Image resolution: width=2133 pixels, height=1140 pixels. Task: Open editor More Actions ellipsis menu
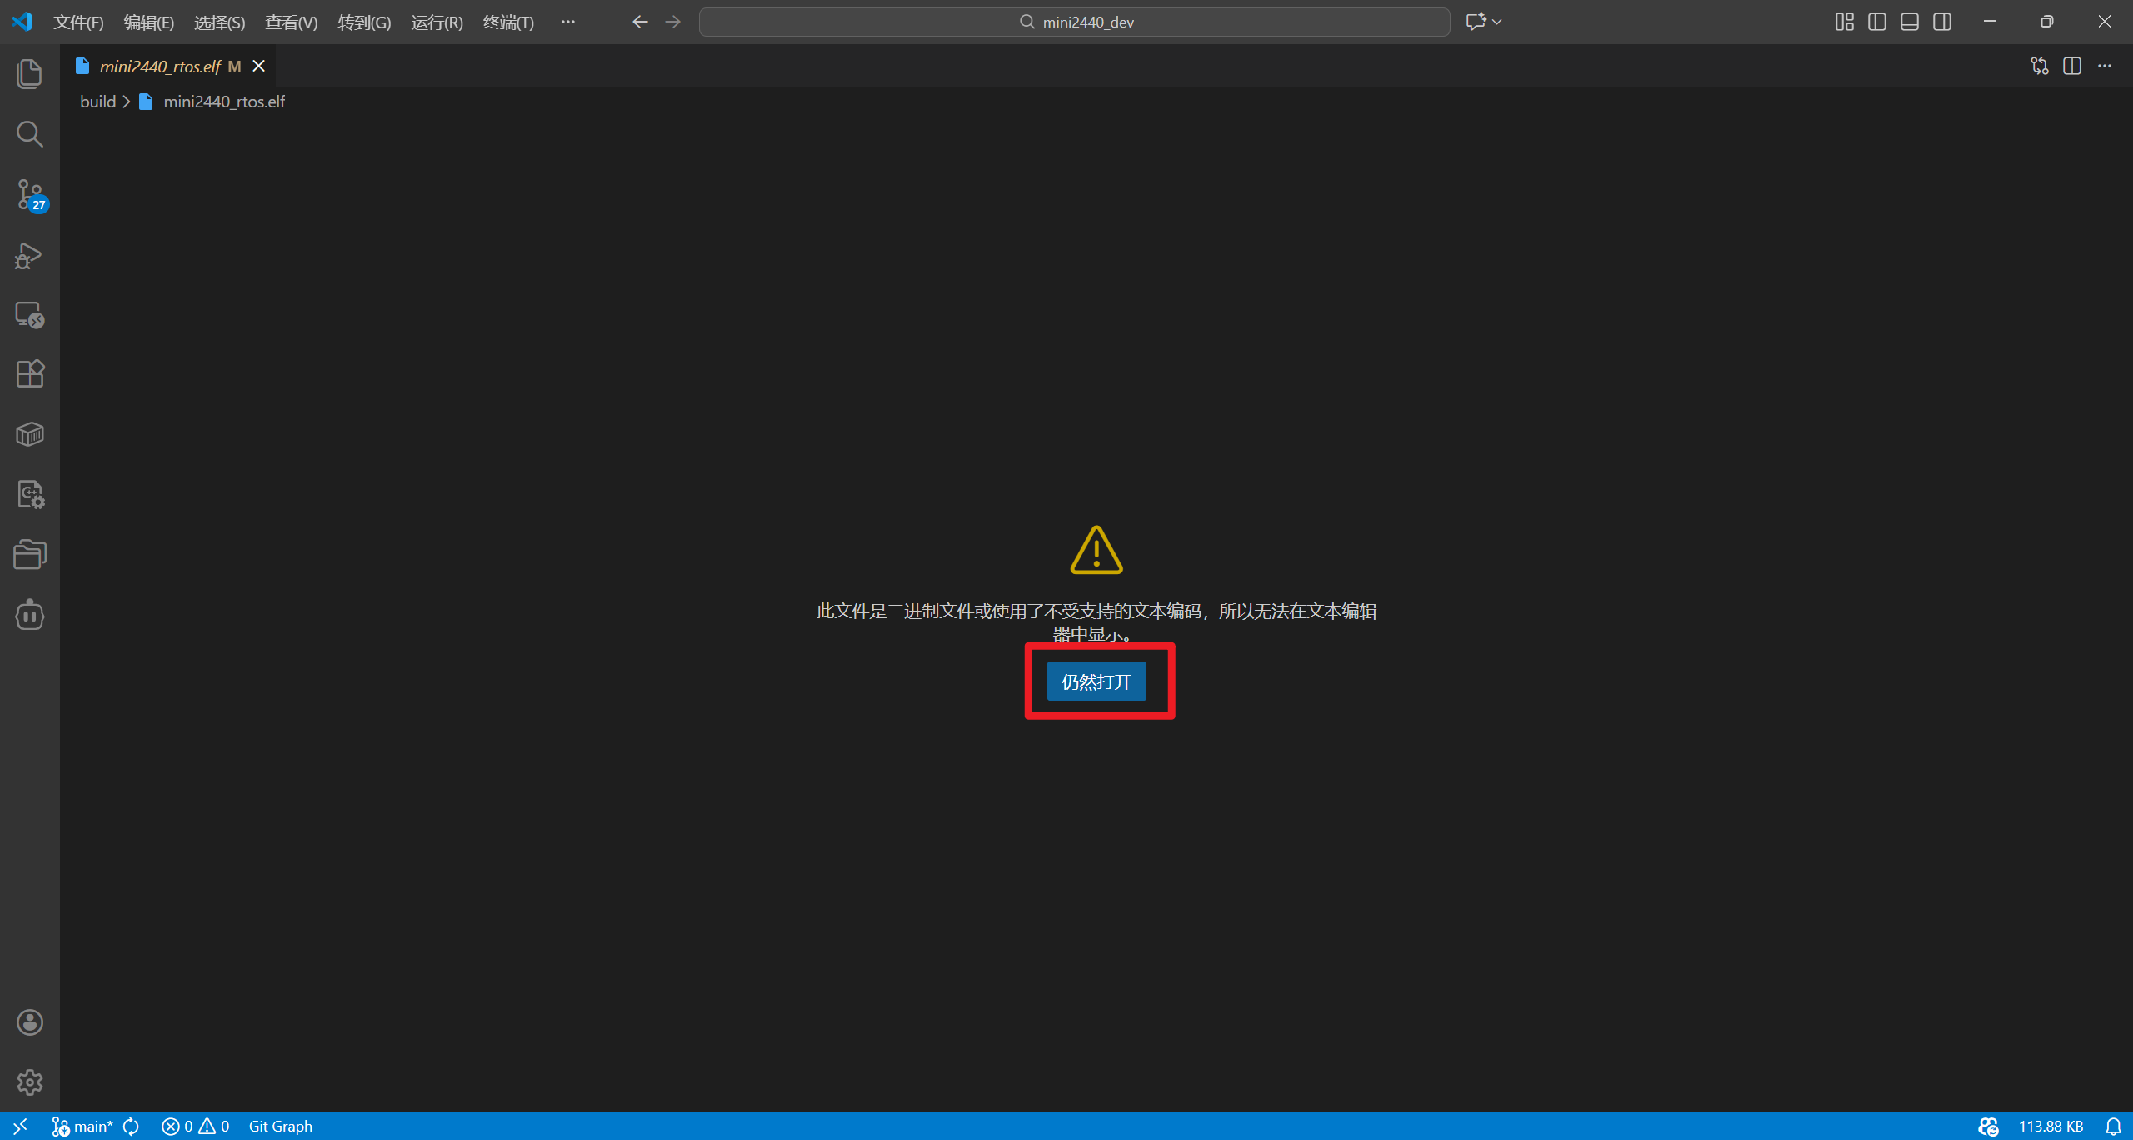[x=2105, y=66]
